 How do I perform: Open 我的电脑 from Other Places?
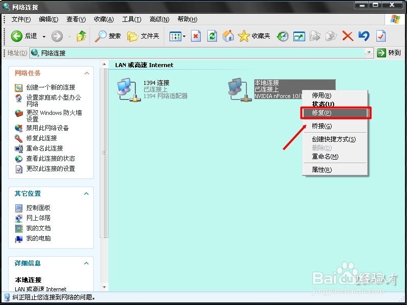(x=38, y=238)
